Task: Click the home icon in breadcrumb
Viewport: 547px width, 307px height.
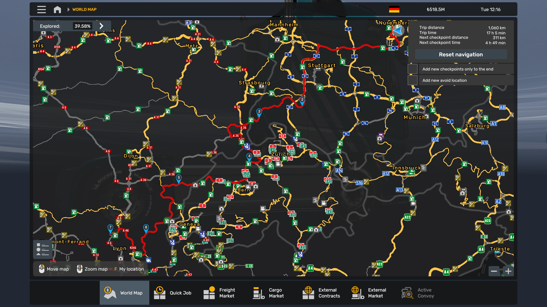Action: [x=57, y=9]
